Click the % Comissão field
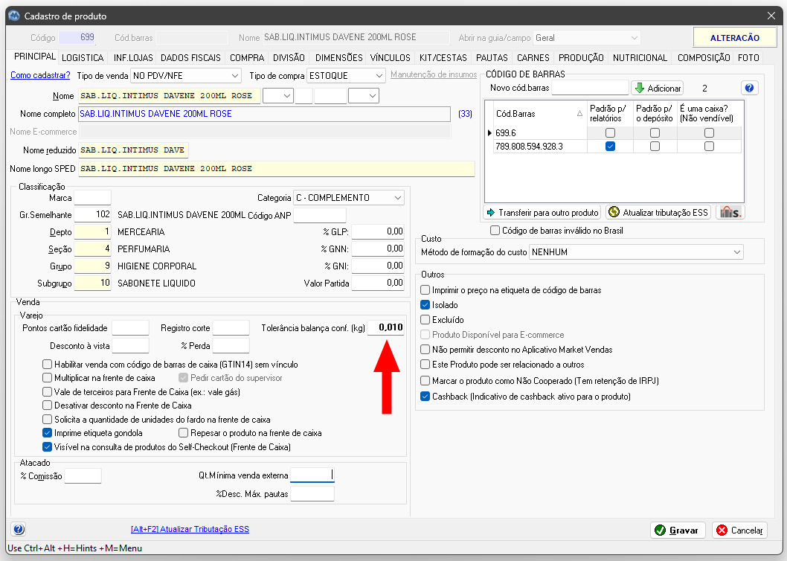787x561 pixels. point(83,475)
